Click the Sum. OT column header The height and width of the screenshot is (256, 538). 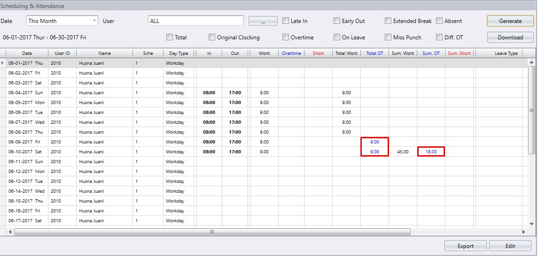tap(431, 53)
